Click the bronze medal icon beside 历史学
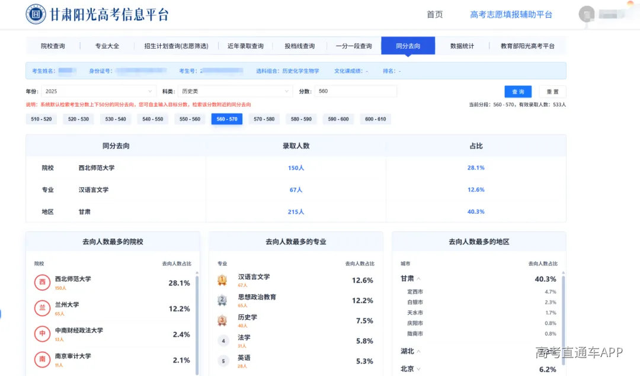This screenshot has height=376, width=640. 222,320
